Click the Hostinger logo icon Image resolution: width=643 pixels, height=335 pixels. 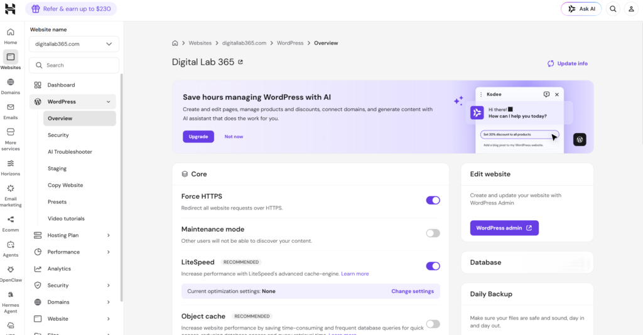tap(10, 9)
